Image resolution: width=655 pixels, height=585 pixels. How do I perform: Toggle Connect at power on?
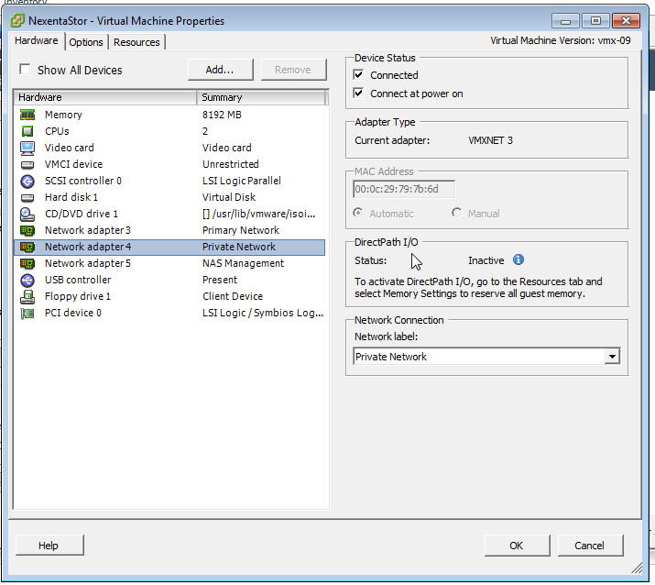359,94
